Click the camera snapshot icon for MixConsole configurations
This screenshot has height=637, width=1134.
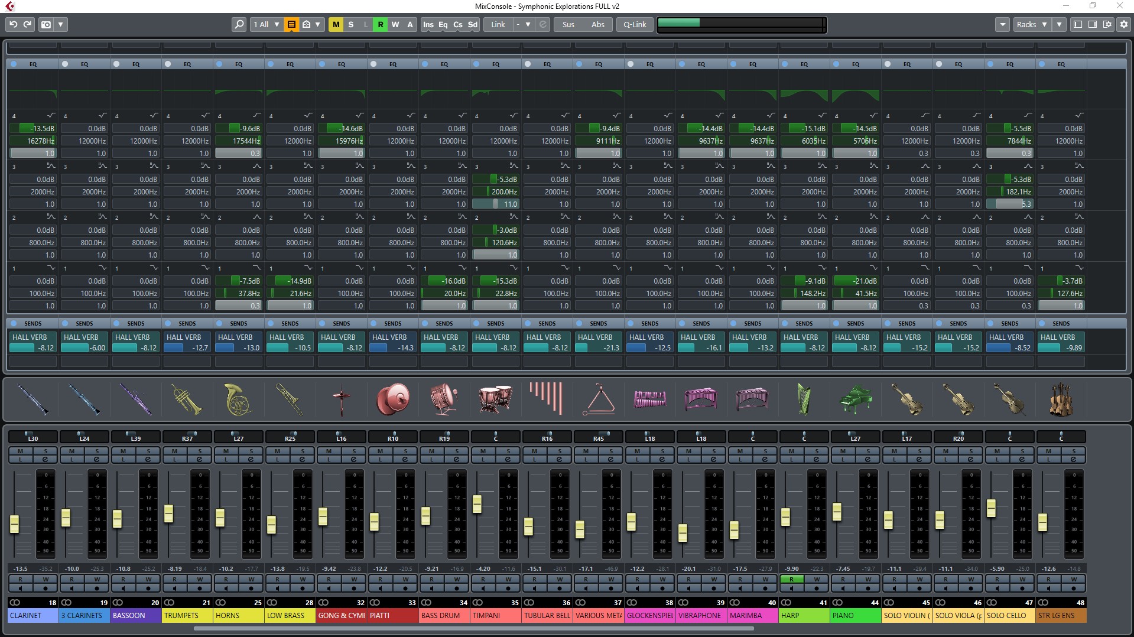click(x=46, y=24)
